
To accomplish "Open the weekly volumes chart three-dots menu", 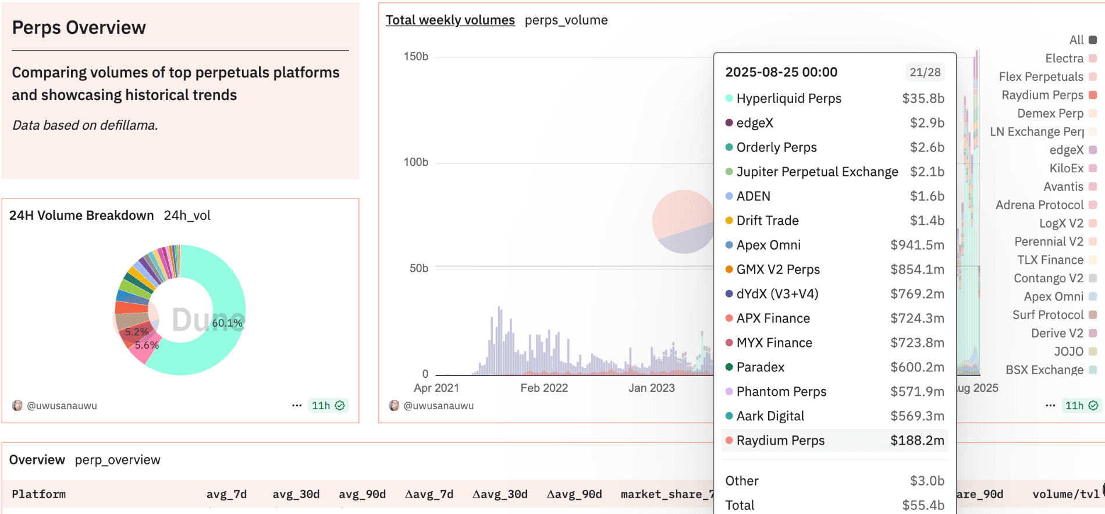I will coord(1050,405).
